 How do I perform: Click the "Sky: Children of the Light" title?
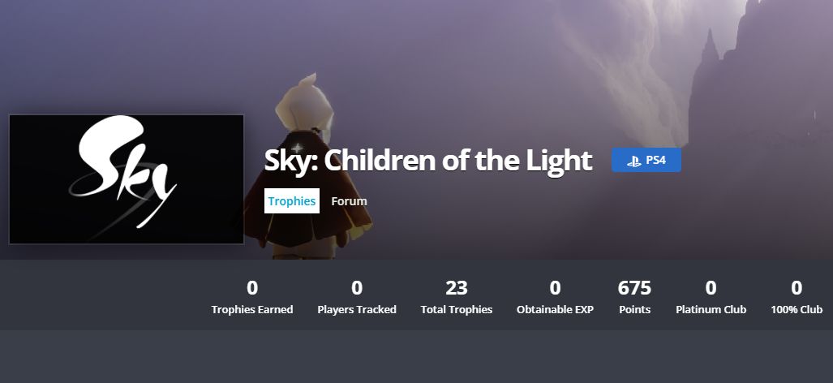click(428, 161)
